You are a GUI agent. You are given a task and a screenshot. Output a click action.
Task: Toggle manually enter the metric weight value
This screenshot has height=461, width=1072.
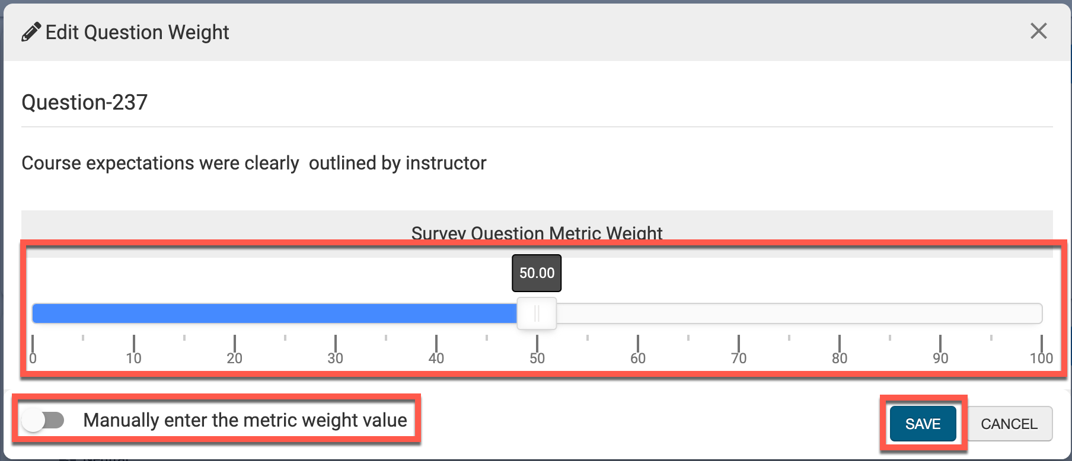point(44,421)
